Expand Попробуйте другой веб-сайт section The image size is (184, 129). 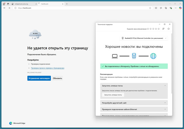(134, 103)
